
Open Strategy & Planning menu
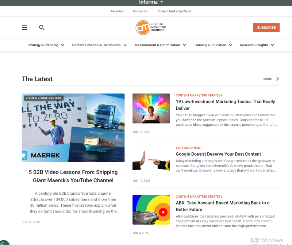43,45
